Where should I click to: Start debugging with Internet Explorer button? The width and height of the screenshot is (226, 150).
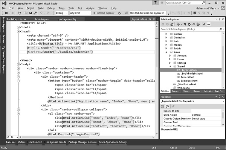pos(104,13)
